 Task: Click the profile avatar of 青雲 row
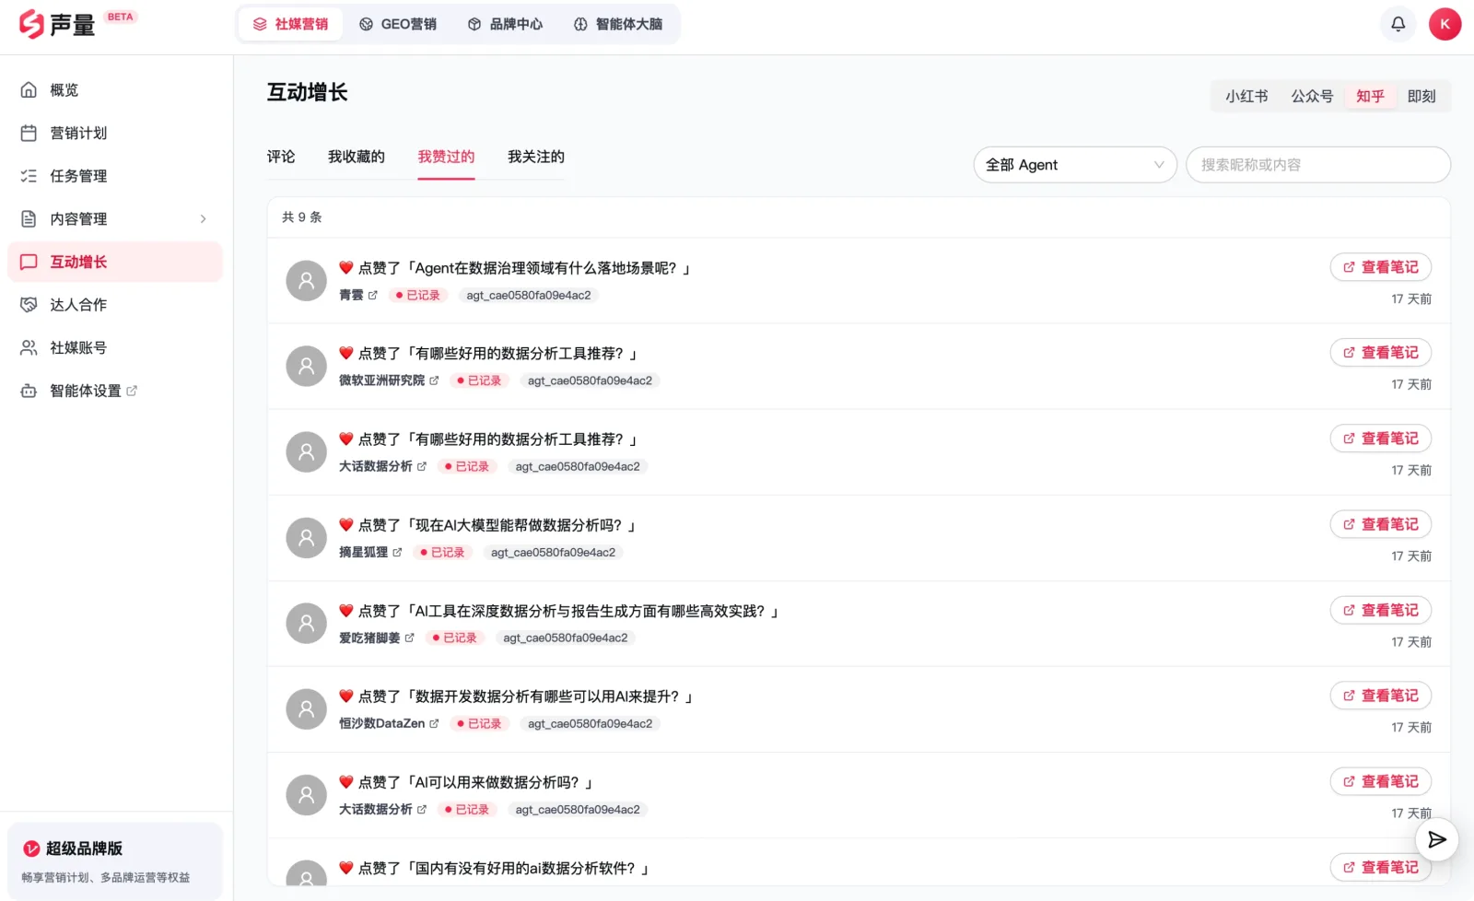(x=307, y=280)
